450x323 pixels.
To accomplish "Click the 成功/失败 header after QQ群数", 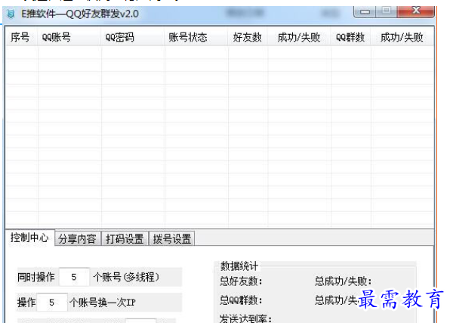I will [x=402, y=37].
